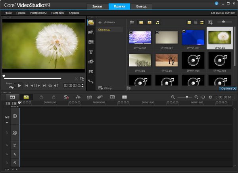238x173 pixels.
Task: Switch to the Захват tab
Action: point(98,6)
